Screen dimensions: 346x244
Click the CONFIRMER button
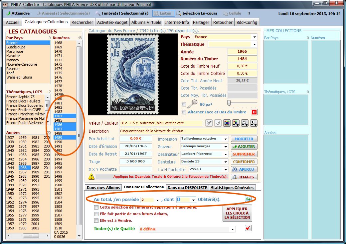click(x=244, y=162)
